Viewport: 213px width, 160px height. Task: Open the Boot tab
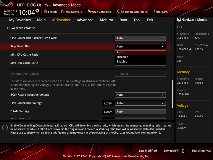coord(123,20)
